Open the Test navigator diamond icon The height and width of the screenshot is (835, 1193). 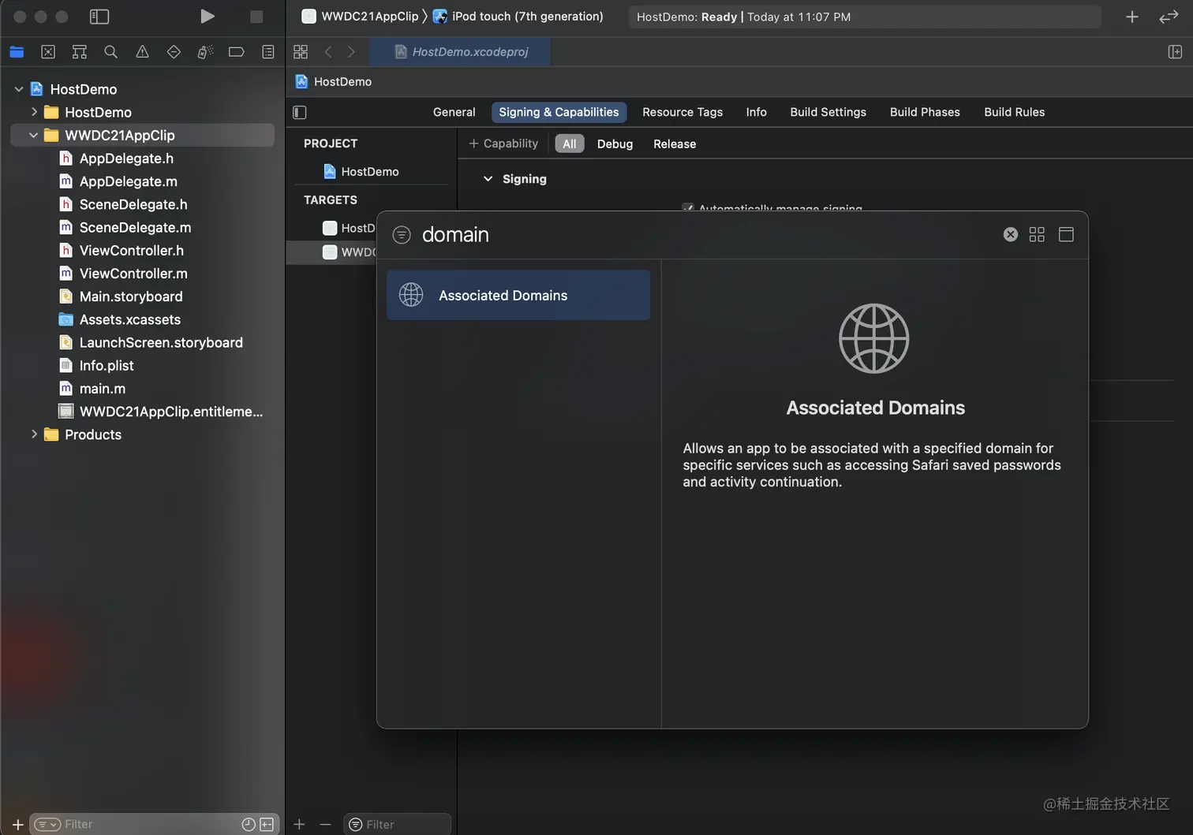click(174, 52)
